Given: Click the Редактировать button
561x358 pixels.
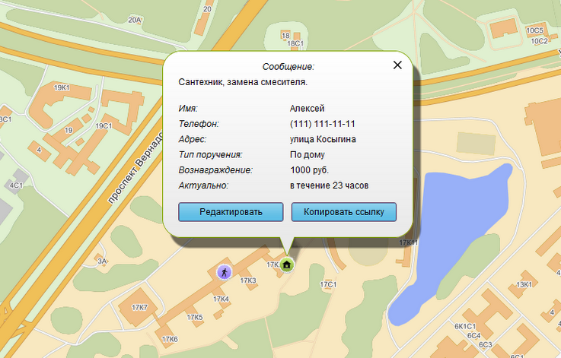Looking at the screenshot, I should pos(231,212).
